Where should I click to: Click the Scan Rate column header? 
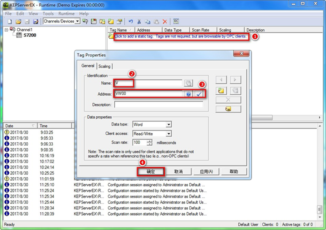[203, 30]
